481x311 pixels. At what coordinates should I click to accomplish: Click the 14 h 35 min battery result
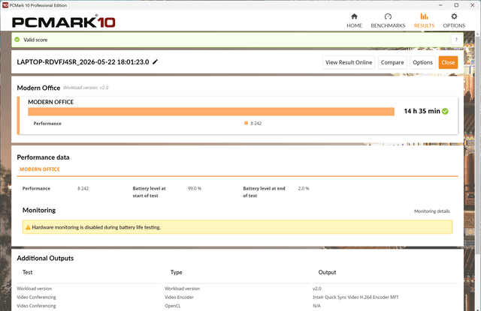click(422, 111)
